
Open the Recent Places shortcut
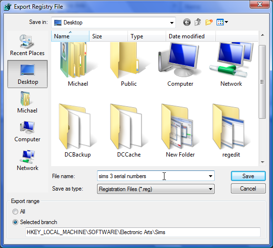27,45
